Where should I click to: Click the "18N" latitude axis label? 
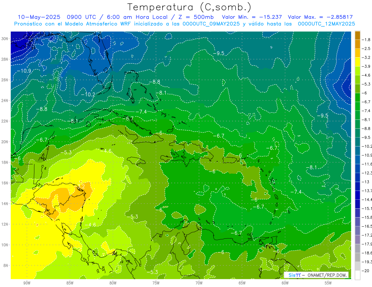click(x=5, y=162)
